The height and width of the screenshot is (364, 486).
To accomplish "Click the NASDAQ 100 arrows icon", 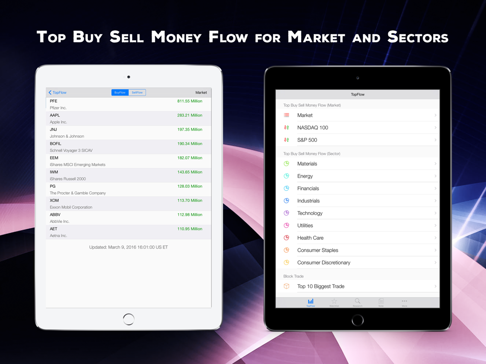I will pyautogui.click(x=286, y=128).
